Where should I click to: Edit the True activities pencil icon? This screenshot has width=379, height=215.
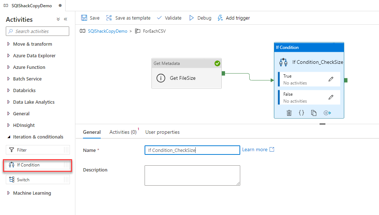[331, 79]
